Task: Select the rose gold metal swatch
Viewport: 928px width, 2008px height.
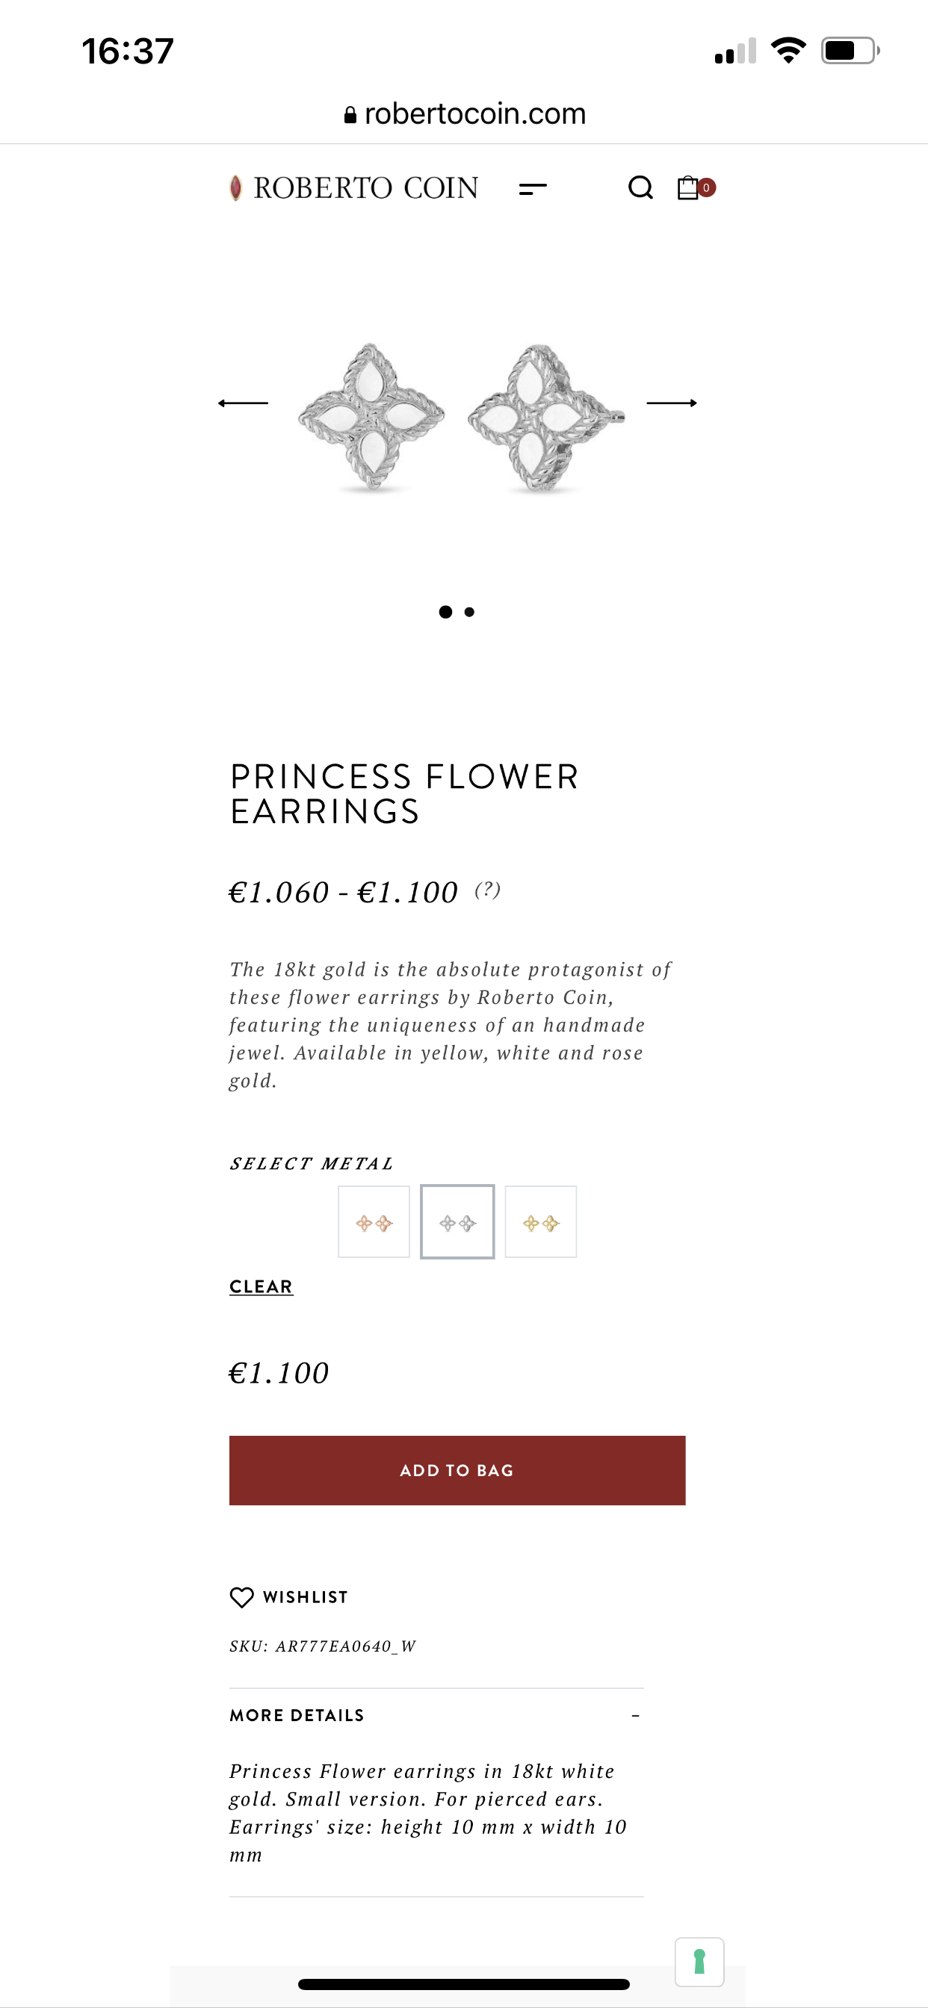Action: pyautogui.click(x=374, y=1221)
